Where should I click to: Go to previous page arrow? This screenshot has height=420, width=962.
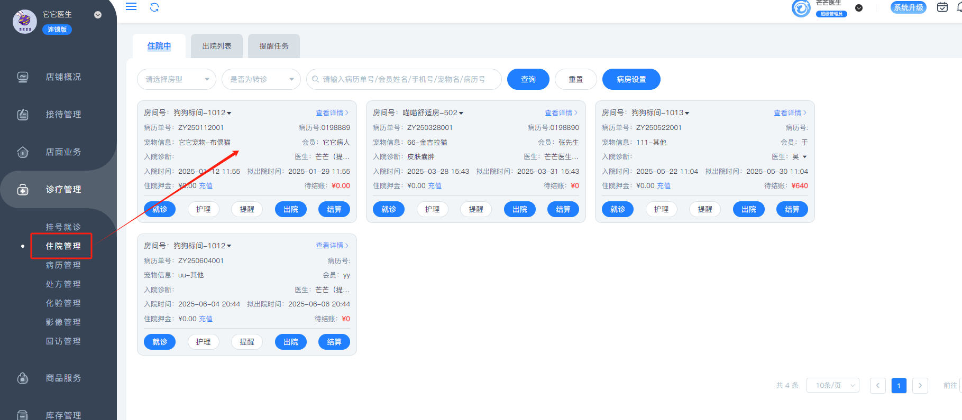point(878,386)
